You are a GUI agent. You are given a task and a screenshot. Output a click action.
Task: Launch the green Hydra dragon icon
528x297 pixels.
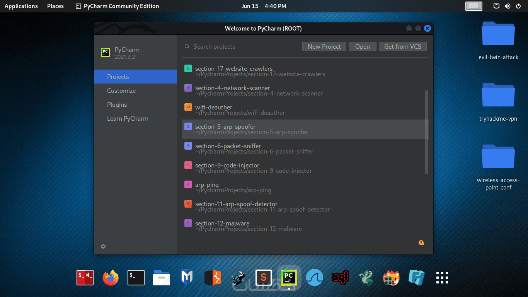366,278
